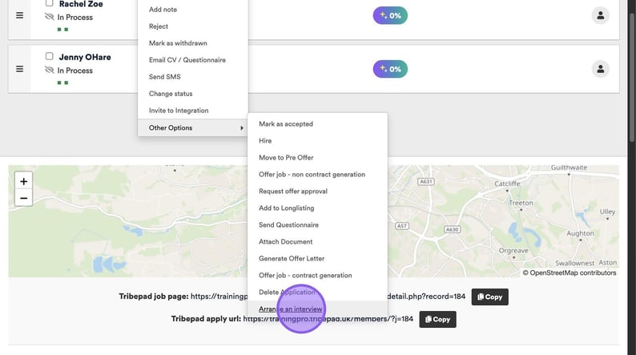The width and height of the screenshot is (636, 355).
Task: Select Arrange an interview option
Action: point(291,309)
